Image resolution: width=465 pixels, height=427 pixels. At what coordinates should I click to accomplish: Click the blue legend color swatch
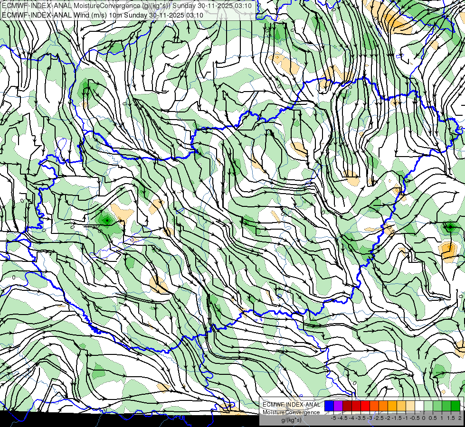click(329, 406)
